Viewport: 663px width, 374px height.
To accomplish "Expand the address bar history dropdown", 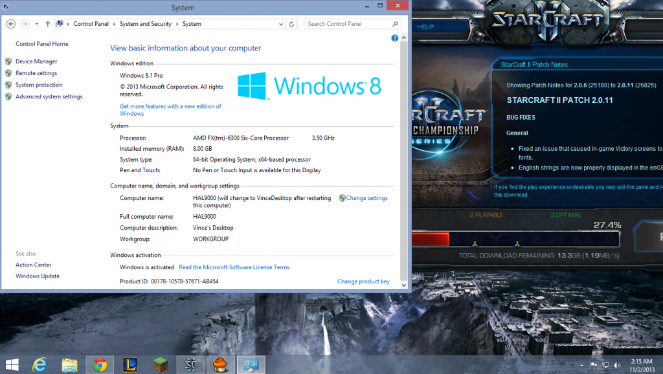I will click(280, 24).
